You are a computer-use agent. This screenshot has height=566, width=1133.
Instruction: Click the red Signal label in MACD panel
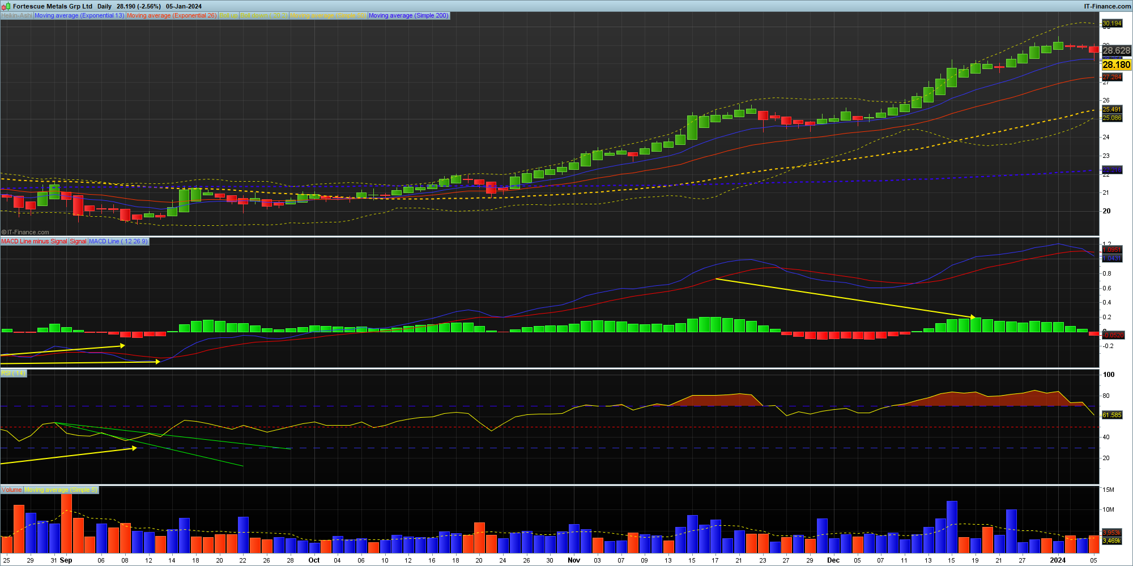pos(78,242)
